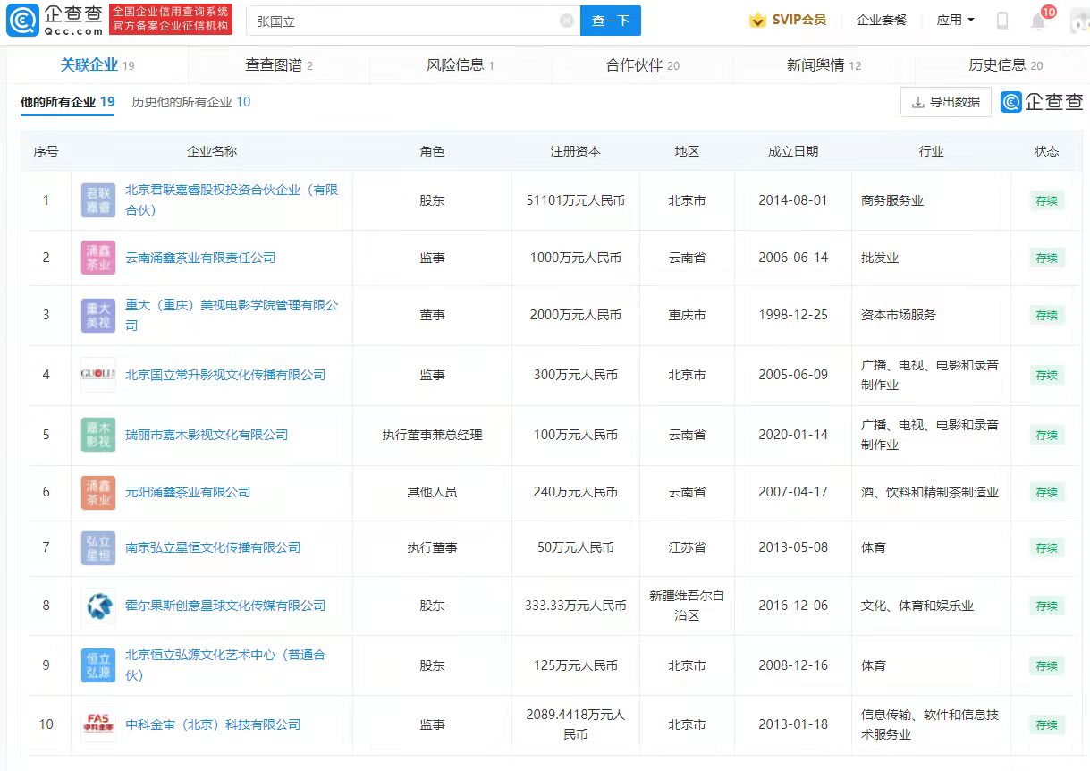The width and height of the screenshot is (1090, 771).
Task: Click the 导出数据 export button
Action: [x=946, y=102]
